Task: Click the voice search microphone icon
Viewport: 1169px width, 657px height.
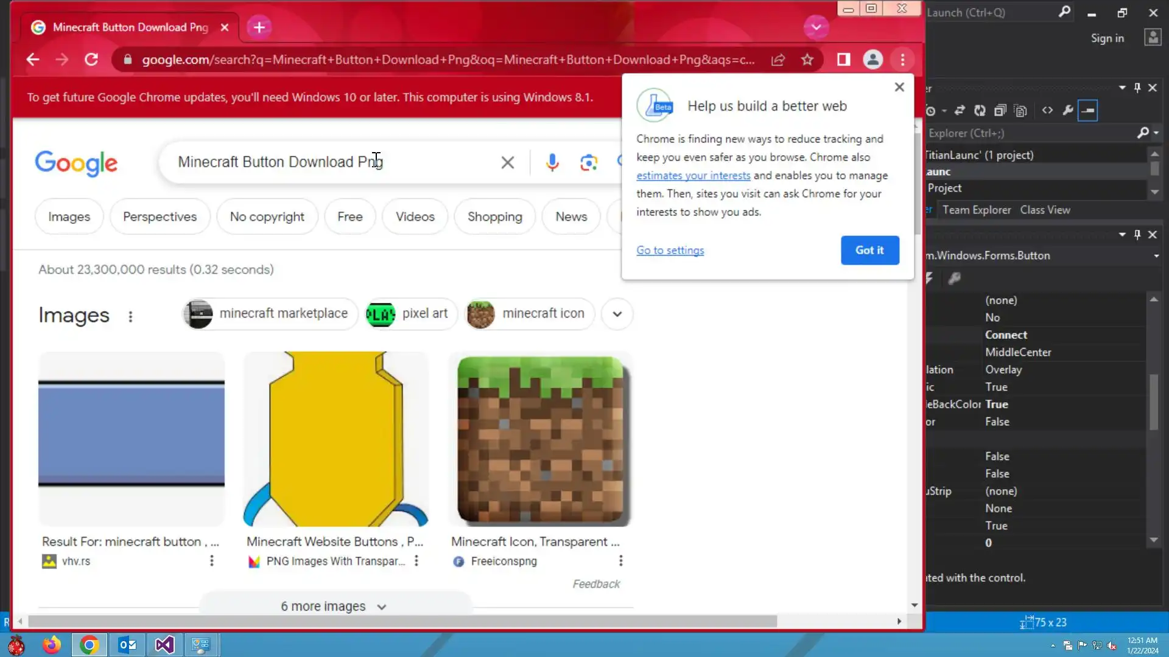Action: coord(552,162)
